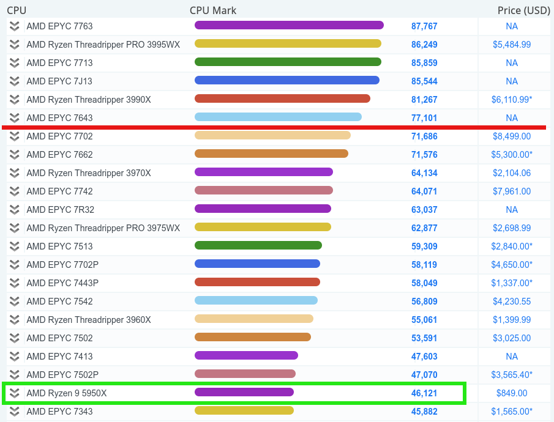Open the $3,565.40* price link
The width and height of the screenshot is (554, 422).
tap(512, 375)
